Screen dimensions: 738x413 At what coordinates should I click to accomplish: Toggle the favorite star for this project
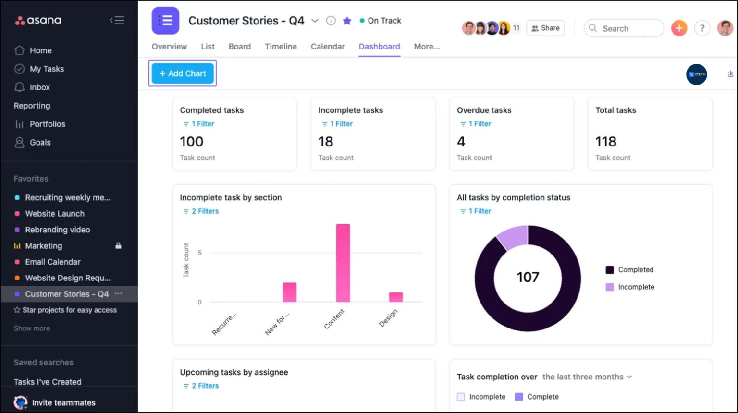[x=347, y=21]
